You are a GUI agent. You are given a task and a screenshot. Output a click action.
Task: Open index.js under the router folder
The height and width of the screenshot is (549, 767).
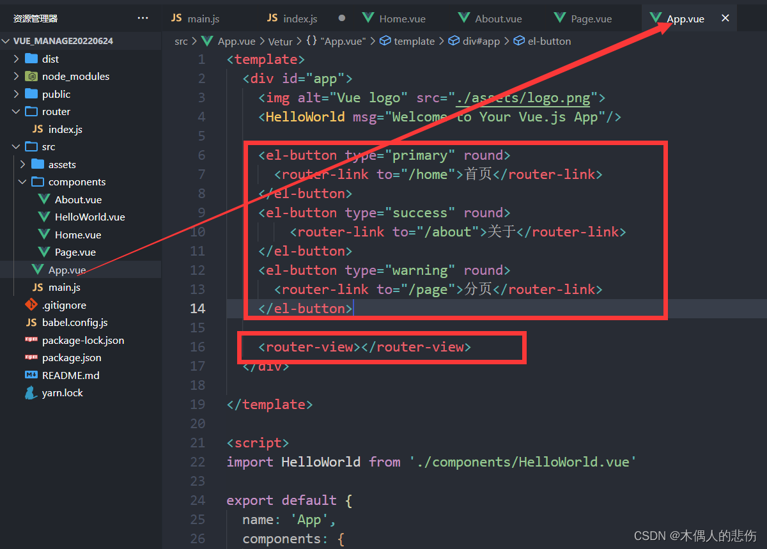pyautogui.click(x=65, y=129)
